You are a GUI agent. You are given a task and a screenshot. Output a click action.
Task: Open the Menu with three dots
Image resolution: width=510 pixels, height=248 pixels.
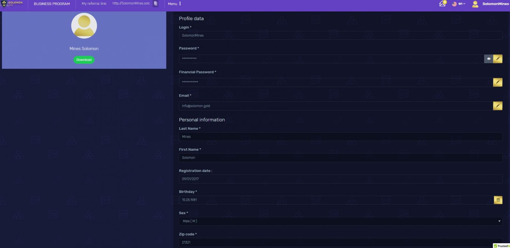coord(174,4)
